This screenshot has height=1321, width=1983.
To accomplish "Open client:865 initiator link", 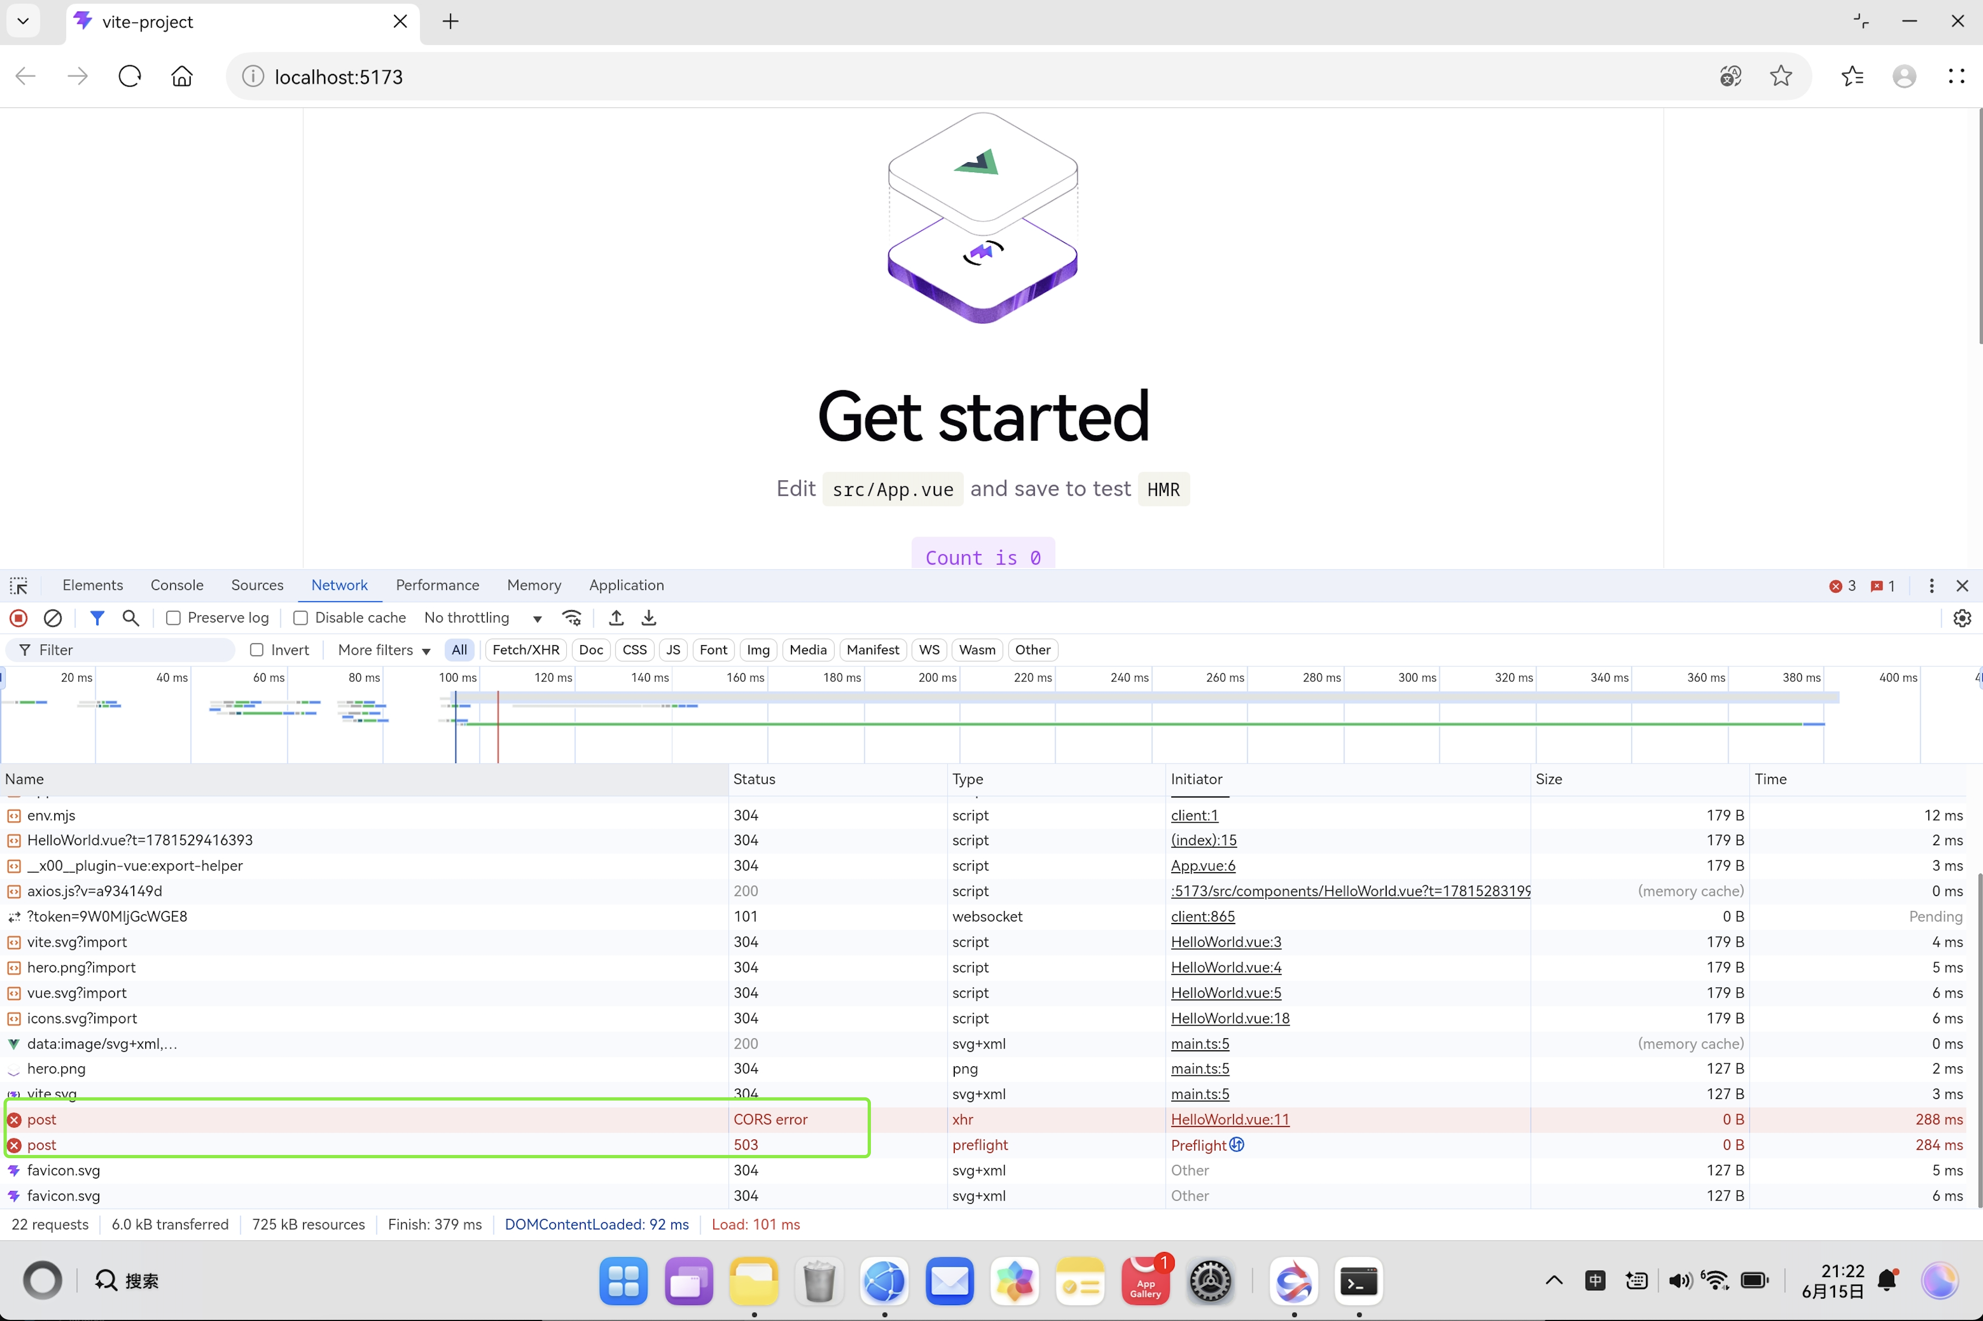I will click(x=1203, y=916).
